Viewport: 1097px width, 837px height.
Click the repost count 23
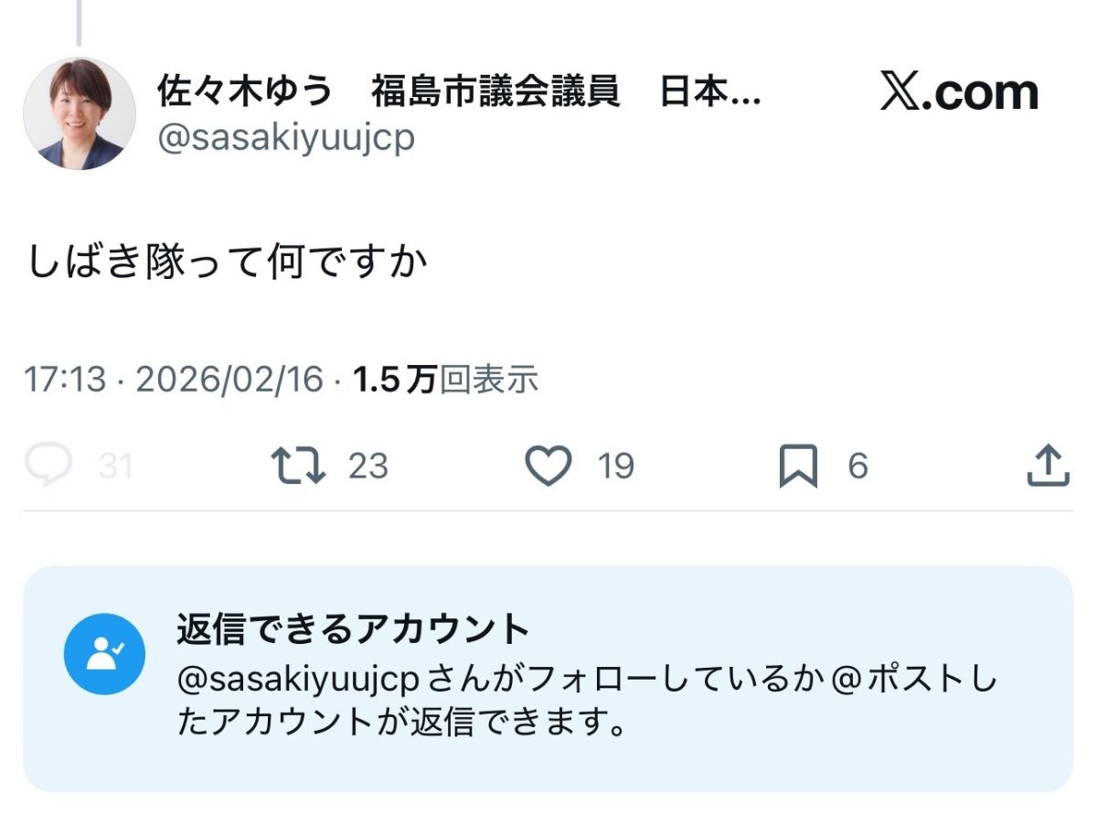pos(368,467)
